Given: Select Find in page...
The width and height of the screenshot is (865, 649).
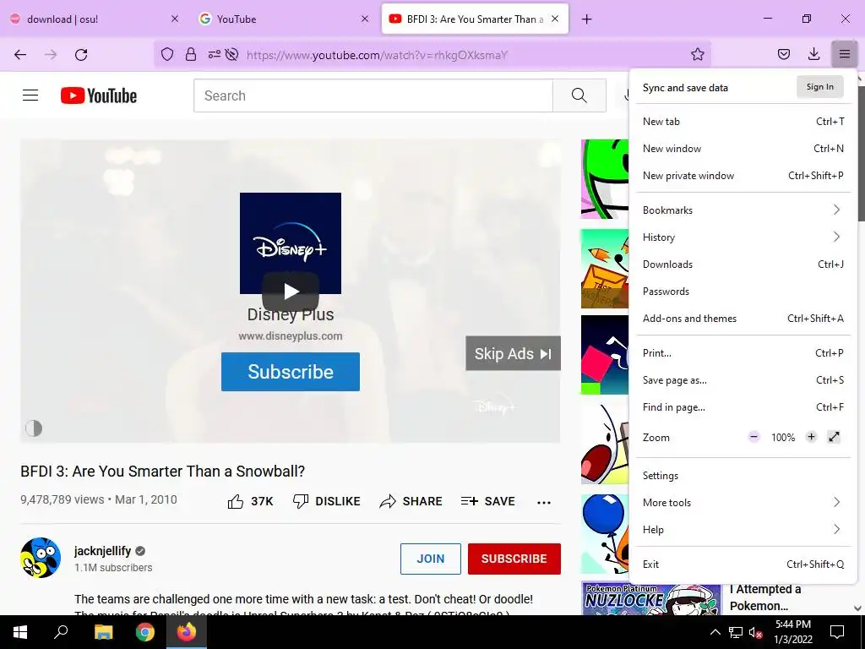Looking at the screenshot, I should (743, 406).
